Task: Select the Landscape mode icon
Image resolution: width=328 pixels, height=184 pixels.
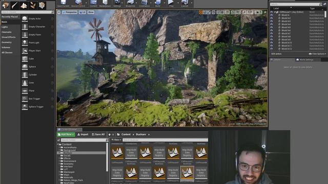Action: [24, 5]
